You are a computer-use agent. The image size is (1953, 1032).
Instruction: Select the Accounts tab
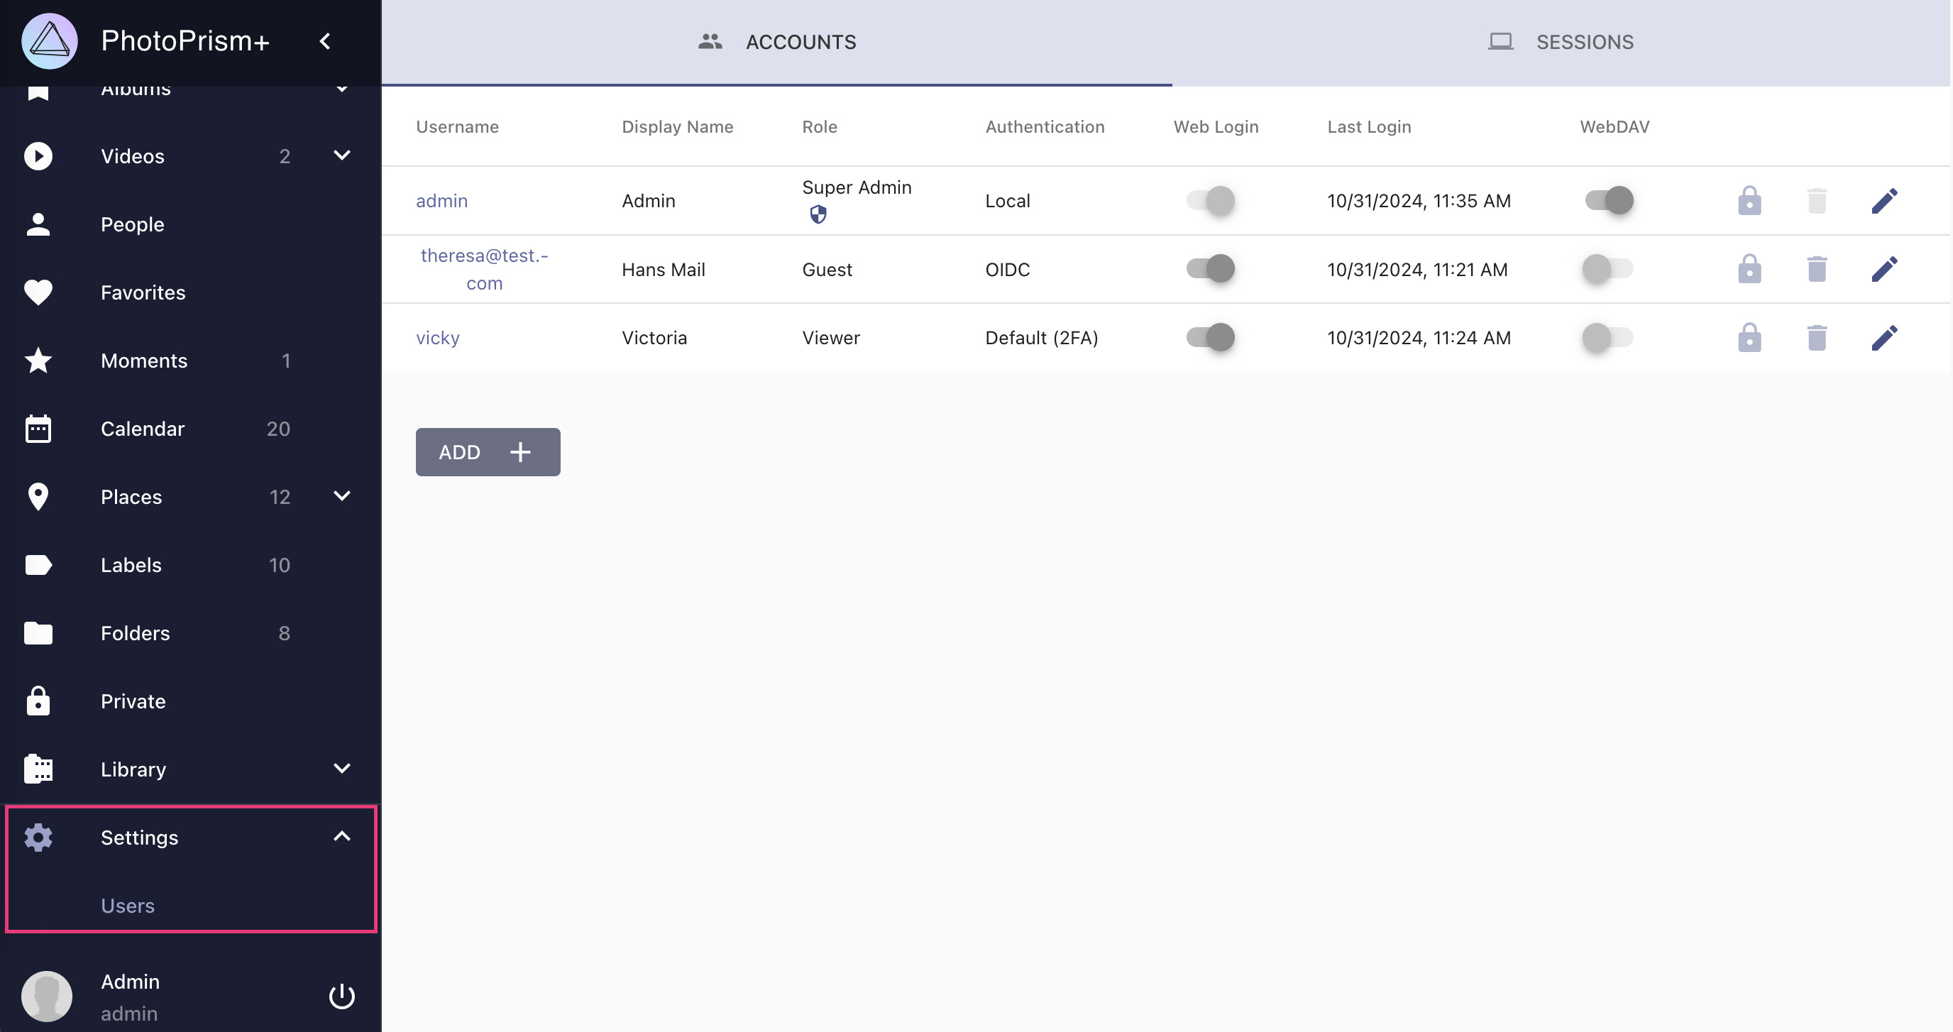(x=776, y=41)
